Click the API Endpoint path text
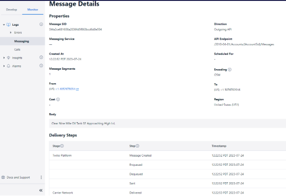Viewport: 286px width, 196px height. (244, 44)
